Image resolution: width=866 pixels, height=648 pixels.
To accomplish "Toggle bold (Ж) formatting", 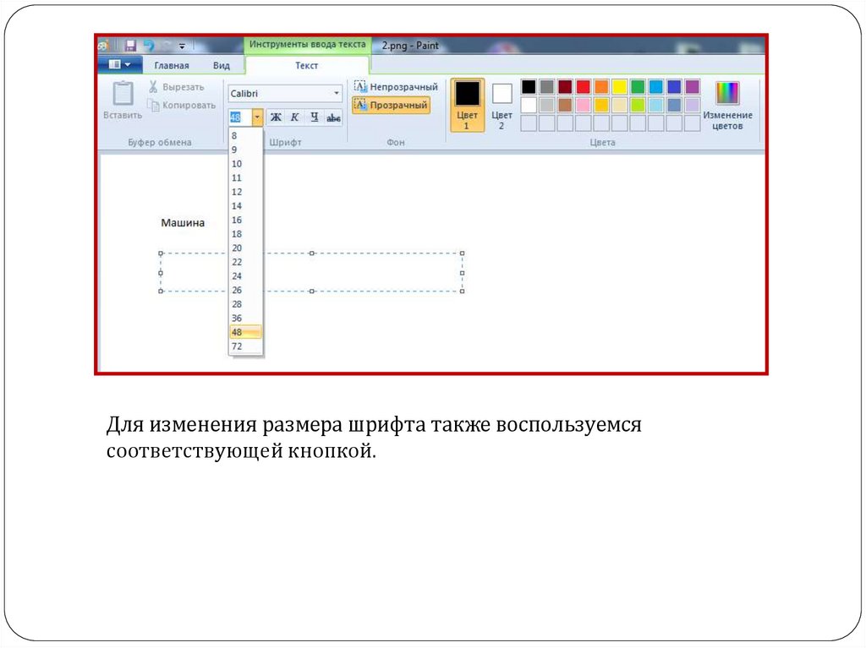I will (275, 117).
